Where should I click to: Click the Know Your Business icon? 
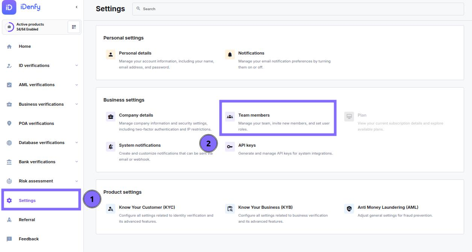point(230,209)
